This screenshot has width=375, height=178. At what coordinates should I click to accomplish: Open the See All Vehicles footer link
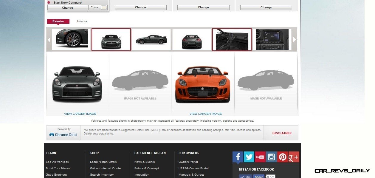[x=57, y=162]
